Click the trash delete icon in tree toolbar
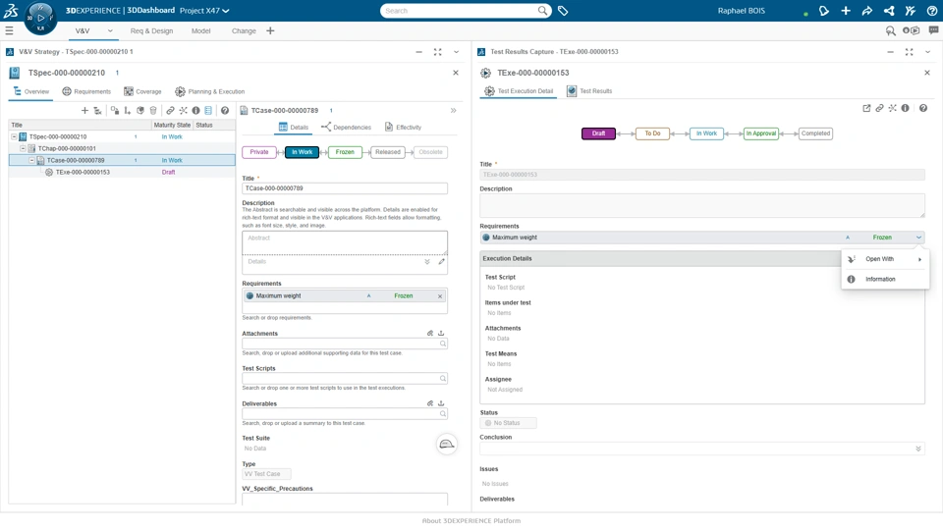The image size is (943, 530). pyautogui.click(x=153, y=111)
